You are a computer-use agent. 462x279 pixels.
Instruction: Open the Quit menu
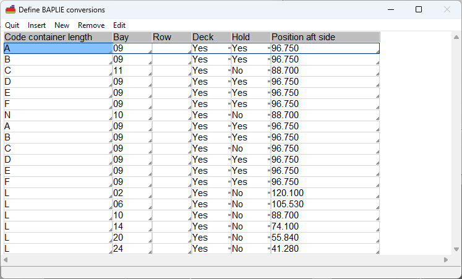tap(12, 25)
